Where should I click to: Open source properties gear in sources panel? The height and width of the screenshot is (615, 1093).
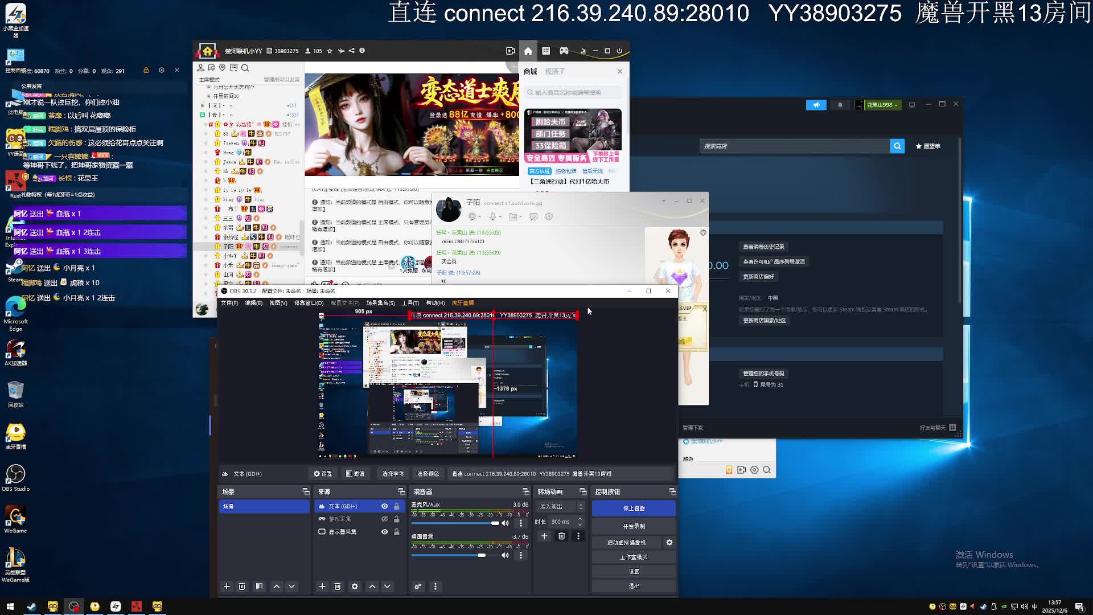[355, 587]
